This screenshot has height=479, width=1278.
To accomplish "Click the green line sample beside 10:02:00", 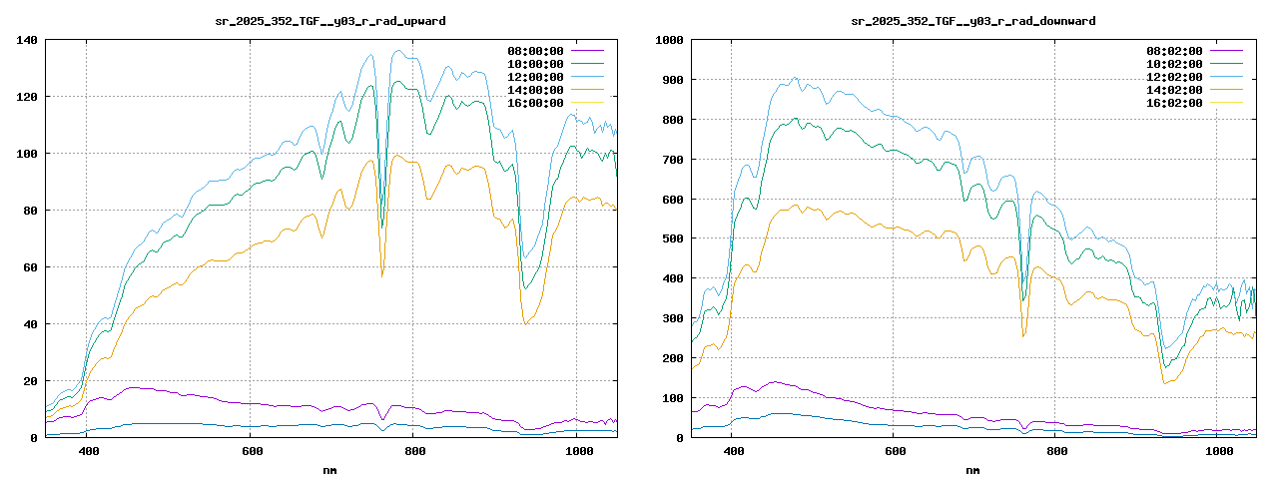I will [x=1226, y=64].
